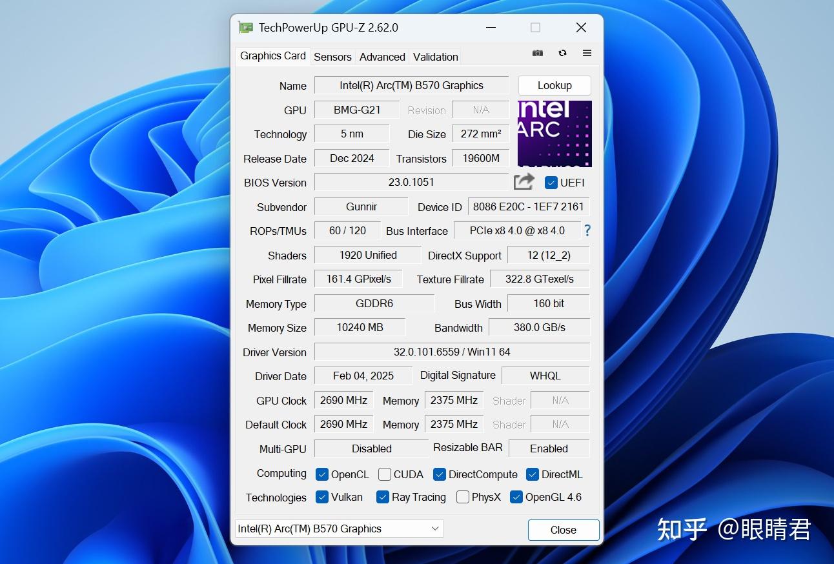Click the Lookup button

pos(554,85)
